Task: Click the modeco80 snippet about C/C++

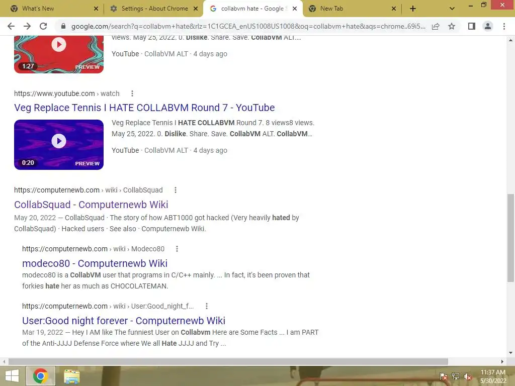Action: point(166,280)
